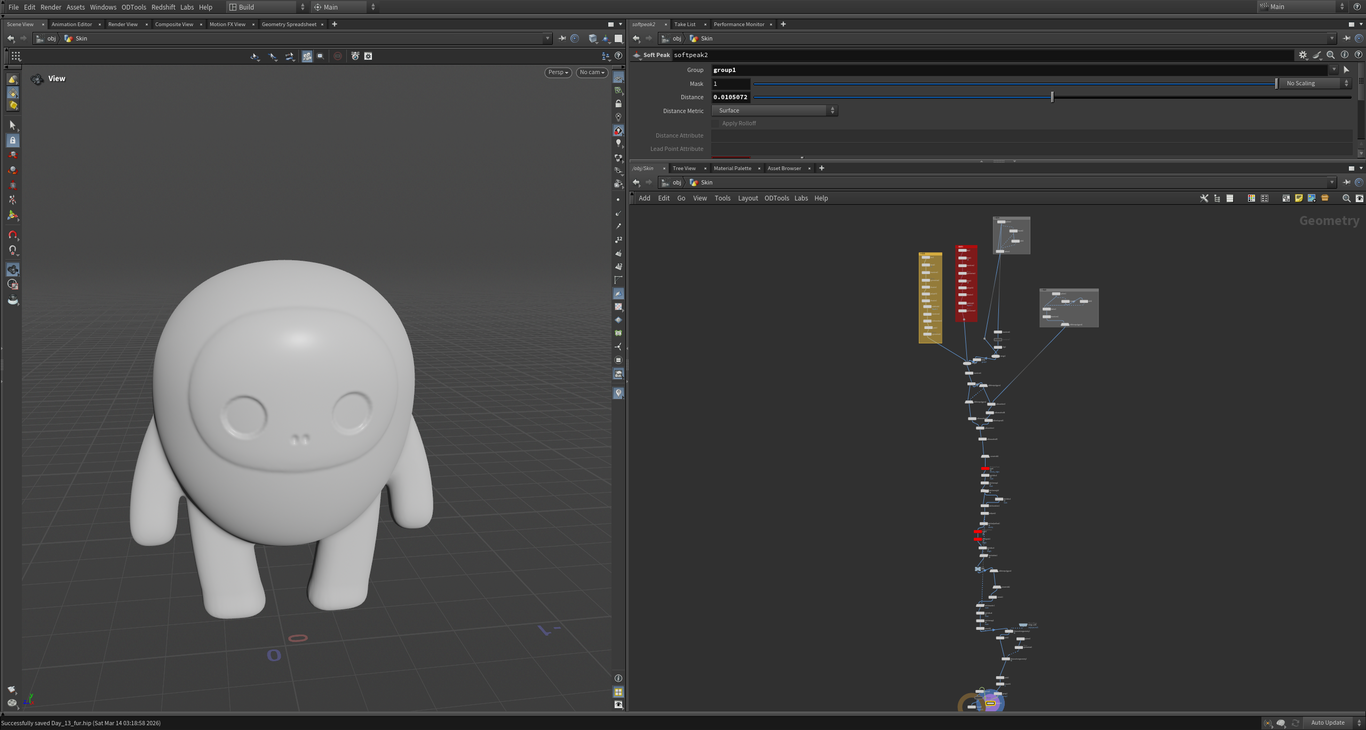Click the Group field containing group1

click(1019, 70)
